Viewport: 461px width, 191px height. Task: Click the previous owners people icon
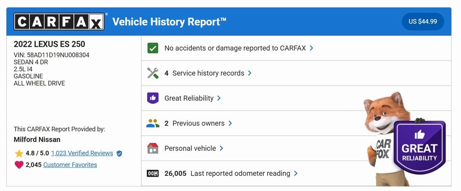coord(153,123)
